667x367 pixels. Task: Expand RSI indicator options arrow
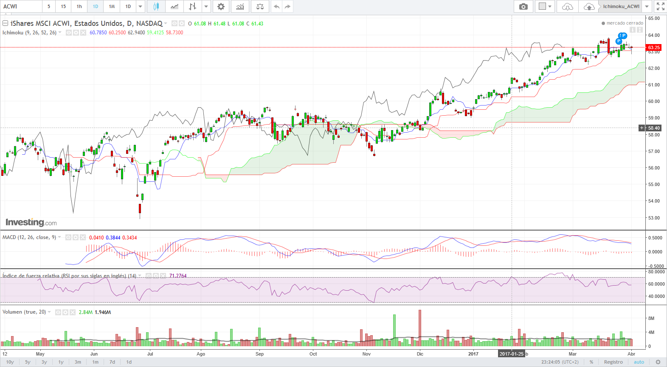pyautogui.click(x=140, y=275)
